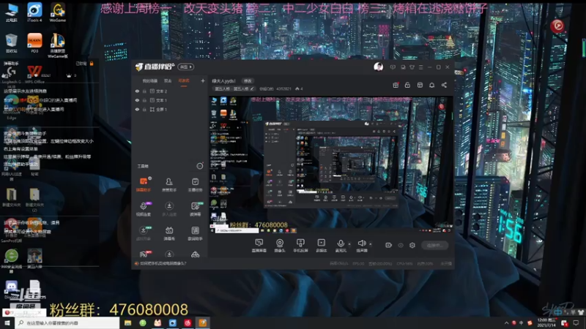The image size is (586, 329).
Task: Open iTools 4 desktop icon
Action: point(34,12)
